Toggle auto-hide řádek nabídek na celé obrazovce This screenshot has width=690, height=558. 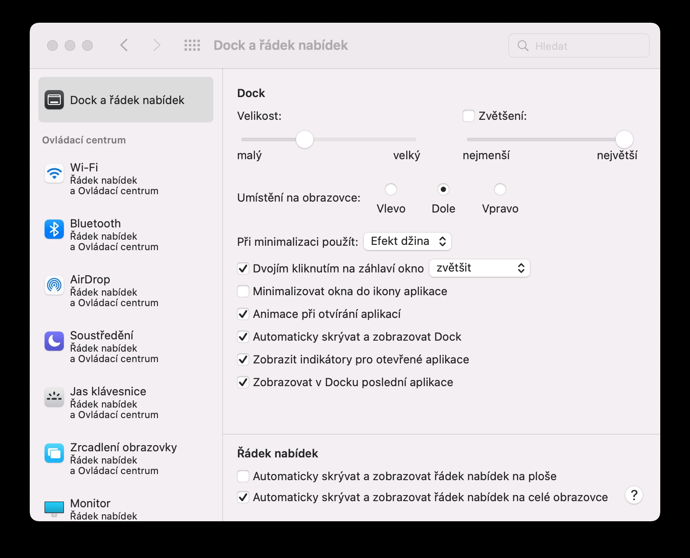[243, 497]
